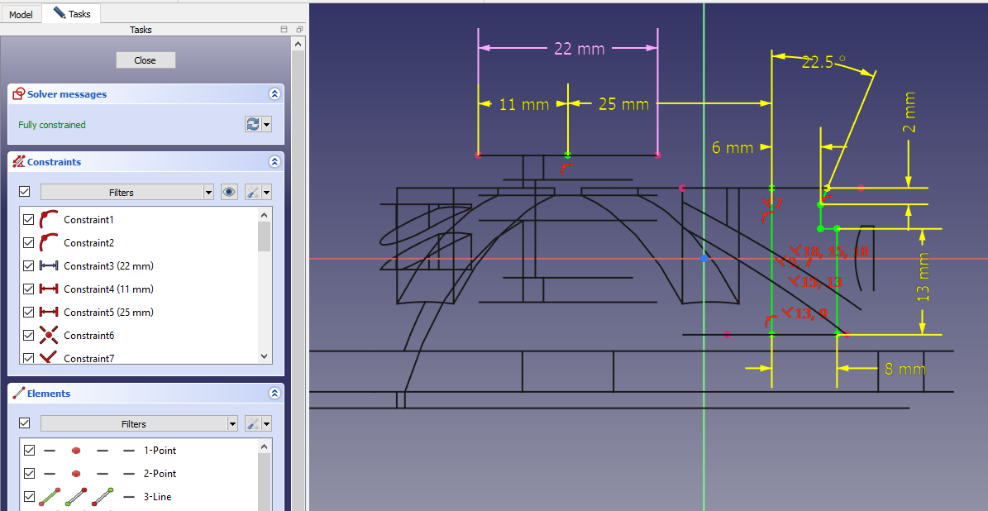Uncheck the Constraint4 (11 mm) checkbox
This screenshot has height=511, width=988.
[x=29, y=289]
